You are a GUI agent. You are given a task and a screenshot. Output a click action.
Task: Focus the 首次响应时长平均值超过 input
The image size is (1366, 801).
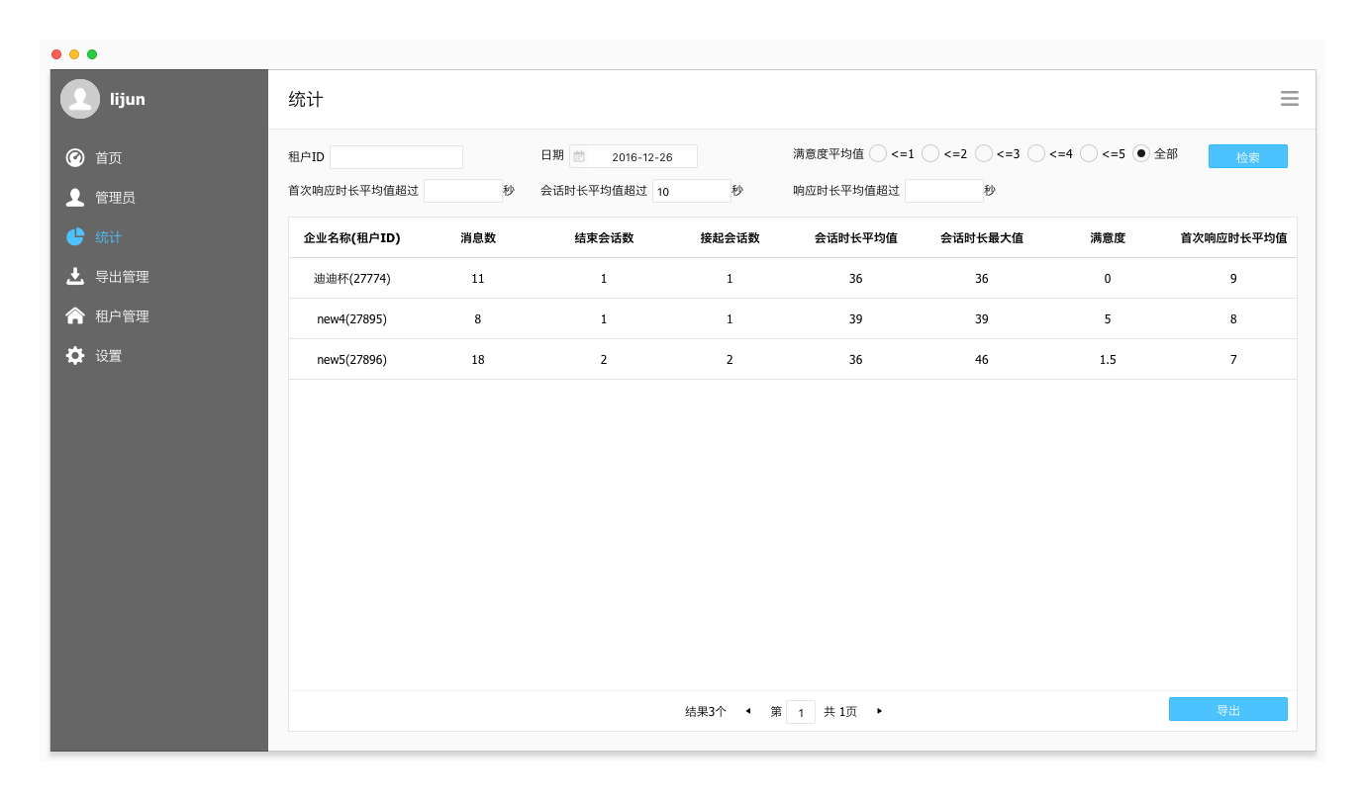[x=463, y=191]
